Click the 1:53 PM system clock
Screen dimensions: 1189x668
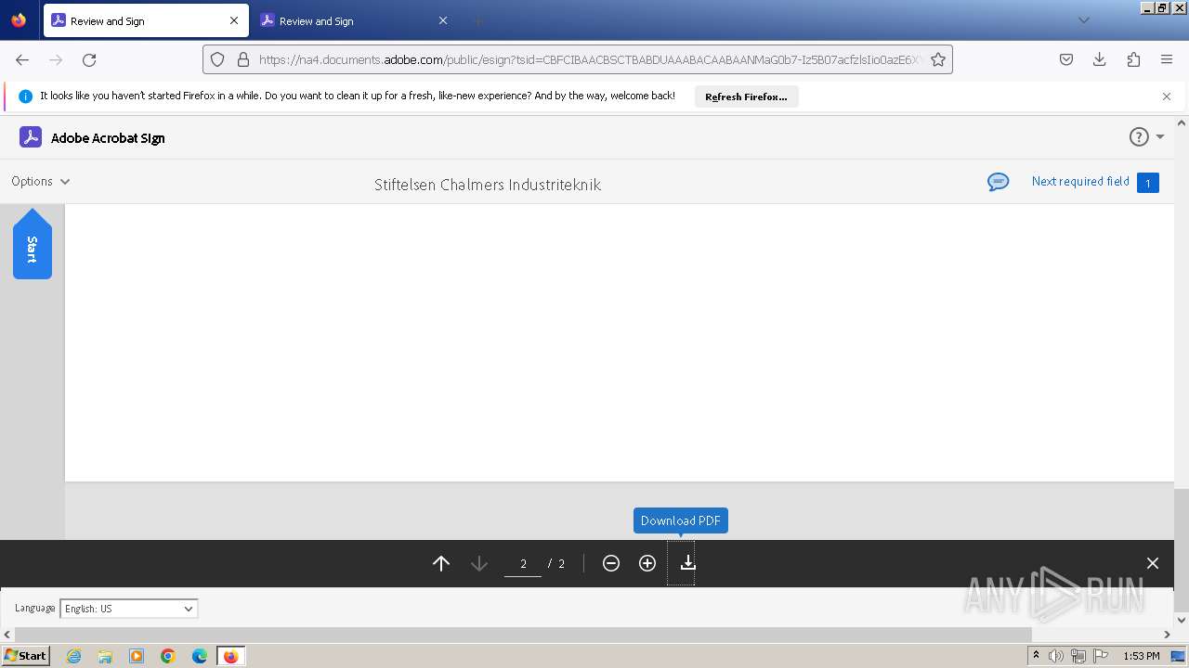pos(1141,656)
